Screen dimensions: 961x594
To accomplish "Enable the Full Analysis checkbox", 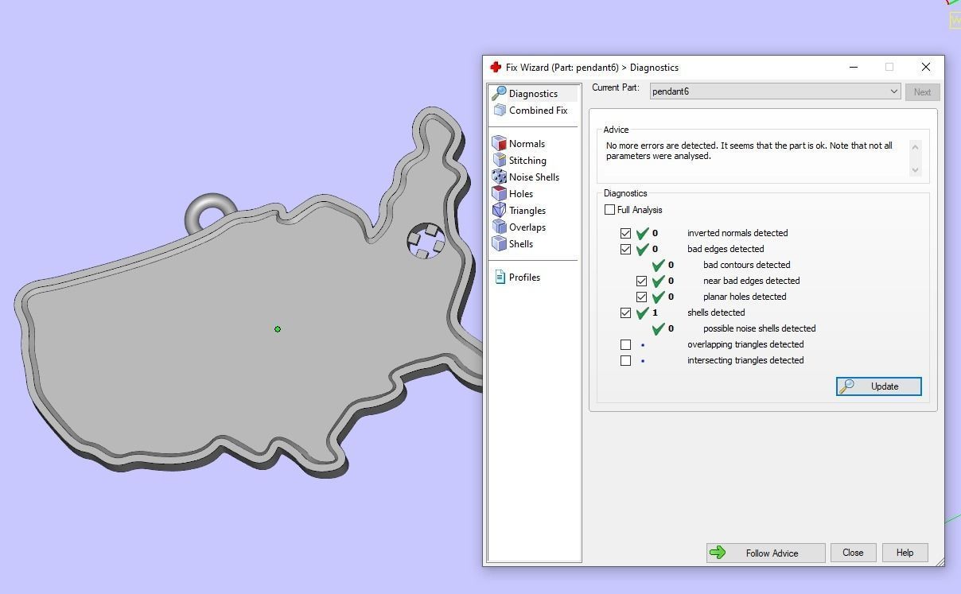I will pos(609,210).
